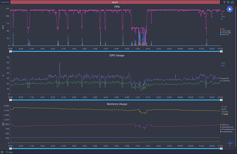Add a chart with the blue plus icon
Screen dimensions: 237x154
pyautogui.click(x=230, y=143)
